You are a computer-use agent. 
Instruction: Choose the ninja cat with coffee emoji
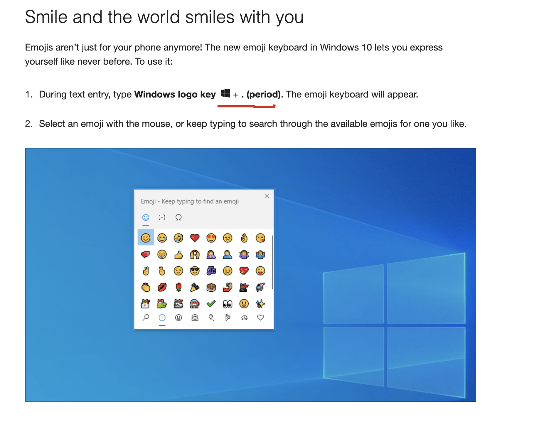coord(178,303)
